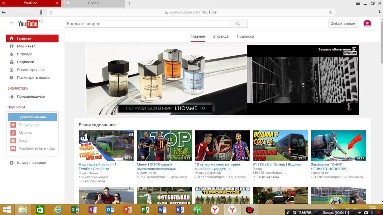The image size is (383, 215).
Task: Open the '10 супер матчей' video thumbnail
Action: click(x=222, y=146)
